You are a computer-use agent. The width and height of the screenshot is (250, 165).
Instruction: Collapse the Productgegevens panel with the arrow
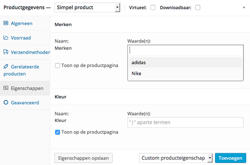244,7
